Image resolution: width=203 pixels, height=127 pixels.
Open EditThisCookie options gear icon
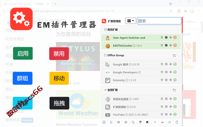click(x=166, y=45)
